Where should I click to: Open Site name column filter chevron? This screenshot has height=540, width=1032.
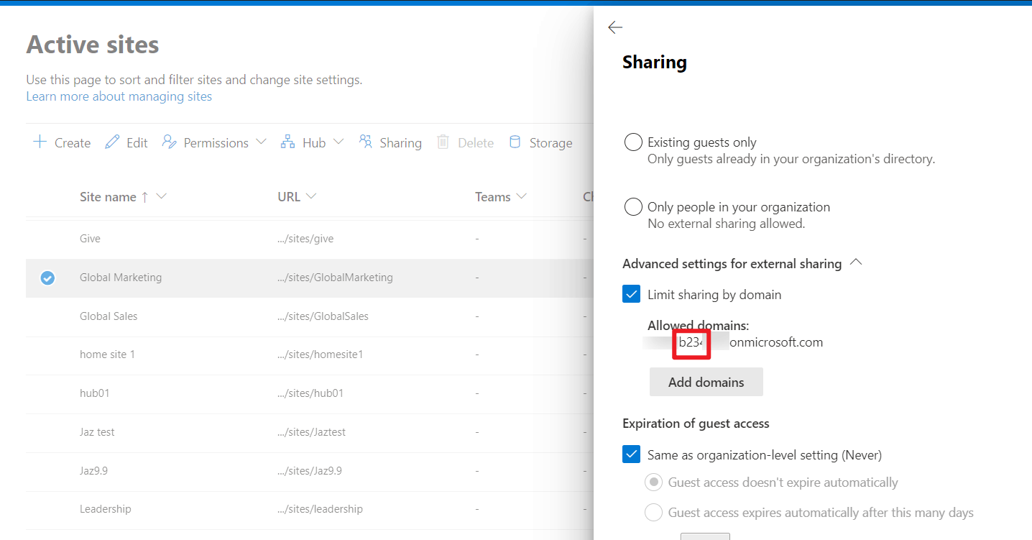(x=161, y=196)
